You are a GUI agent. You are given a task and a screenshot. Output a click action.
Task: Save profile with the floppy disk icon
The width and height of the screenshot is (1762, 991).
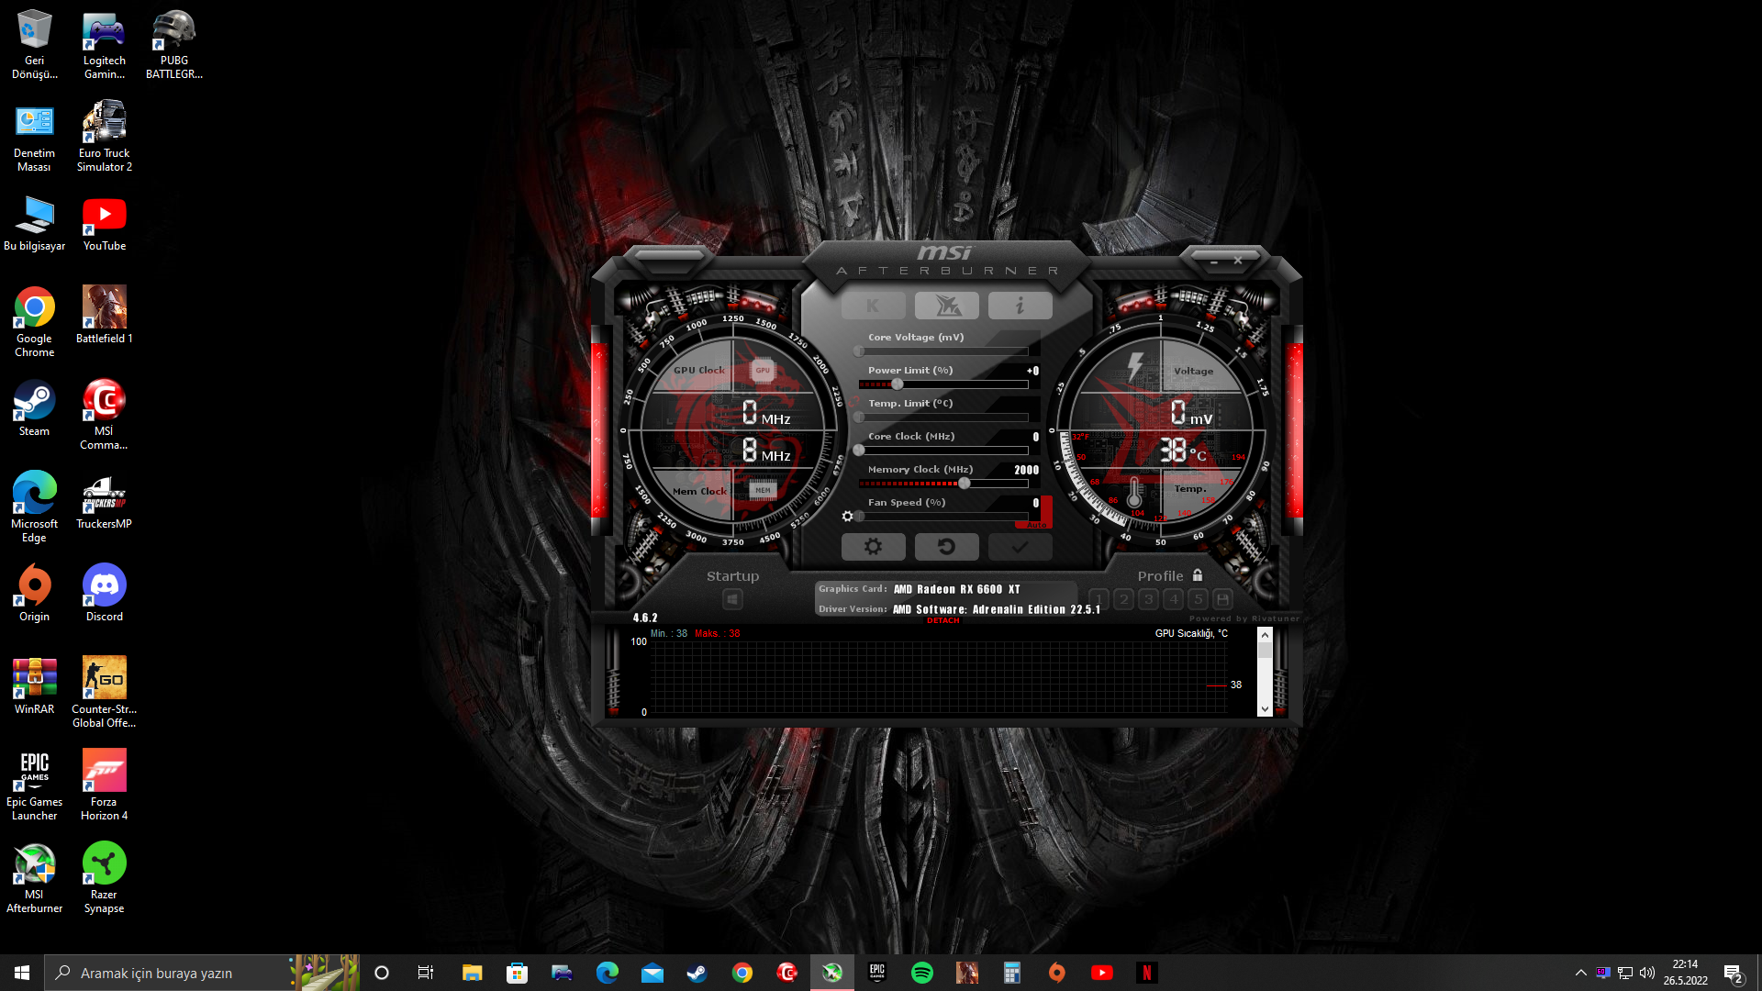1222,599
